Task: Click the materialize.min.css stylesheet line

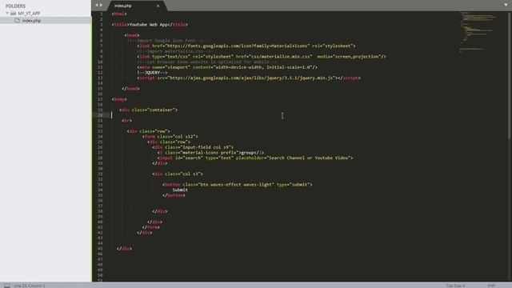Action: [x=262, y=57]
